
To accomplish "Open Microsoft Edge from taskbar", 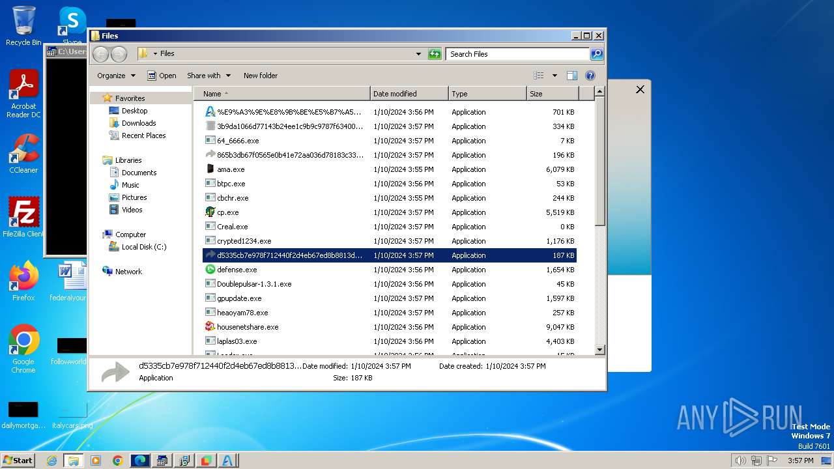I will pyautogui.click(x=139, y=461).
